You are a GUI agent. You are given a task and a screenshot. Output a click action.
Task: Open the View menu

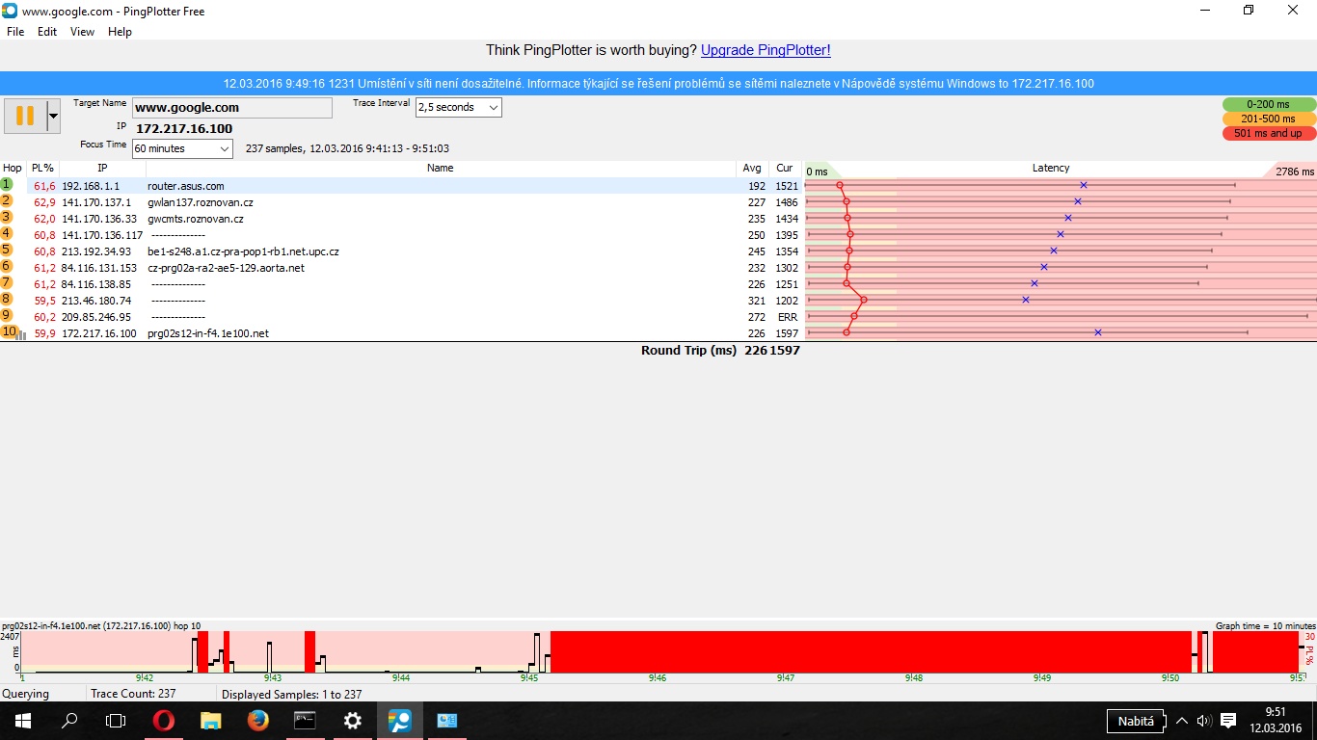coord(82,32)
